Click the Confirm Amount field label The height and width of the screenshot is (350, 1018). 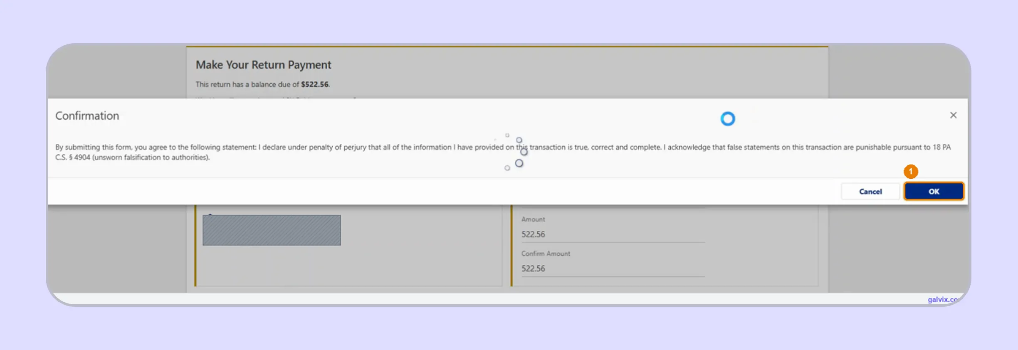pyautogui.click(x=546, y=254)
